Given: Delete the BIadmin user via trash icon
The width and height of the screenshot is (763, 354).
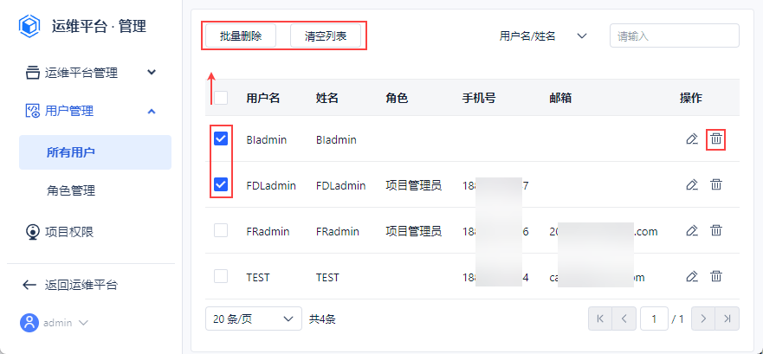Looking at the screenshot, I should pyautogui.click(x=716, y=138).
